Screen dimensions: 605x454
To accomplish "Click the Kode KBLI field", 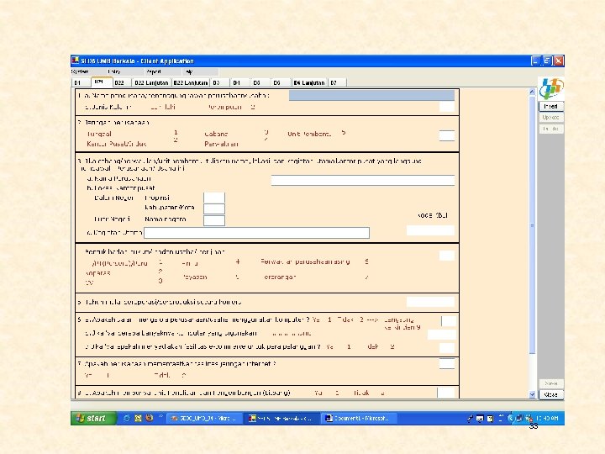I will point(430,230).
